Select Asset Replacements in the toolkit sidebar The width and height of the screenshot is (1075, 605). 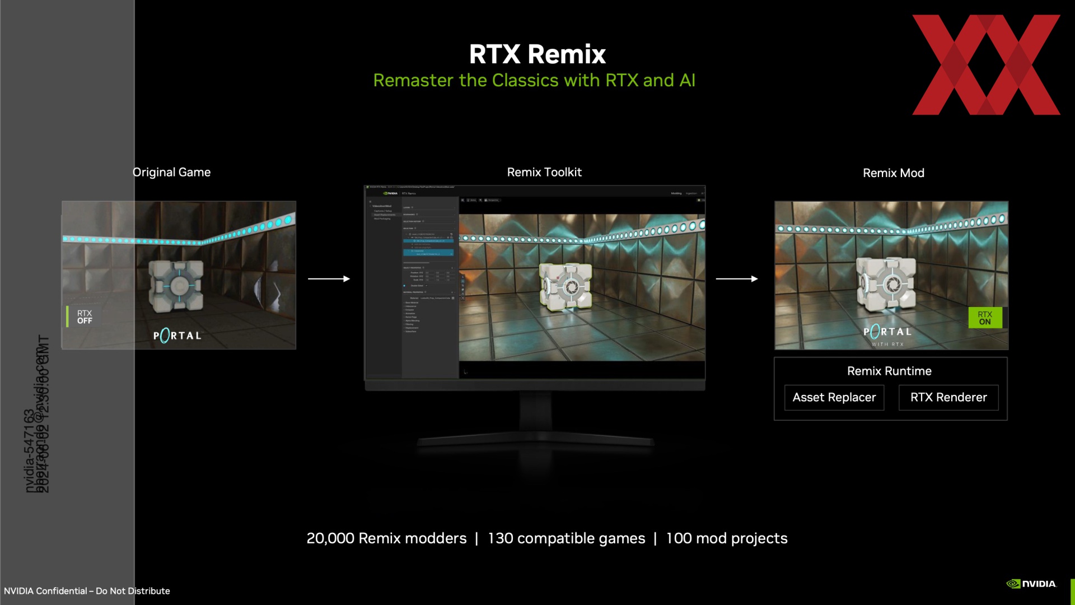(x=385, y=215)
